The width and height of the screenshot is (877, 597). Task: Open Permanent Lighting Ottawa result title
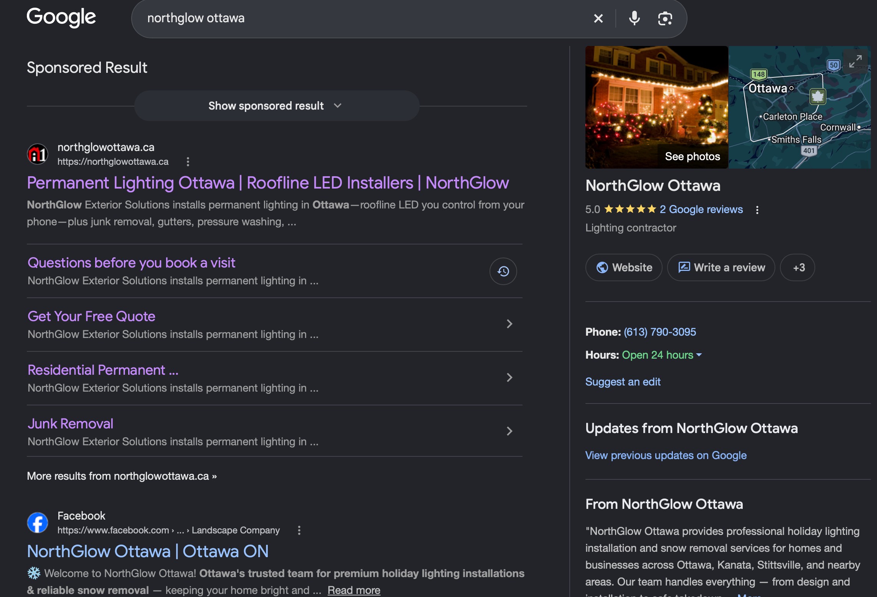click(268, 183)
